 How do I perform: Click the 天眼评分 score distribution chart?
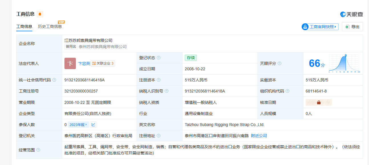click(344, 63)
